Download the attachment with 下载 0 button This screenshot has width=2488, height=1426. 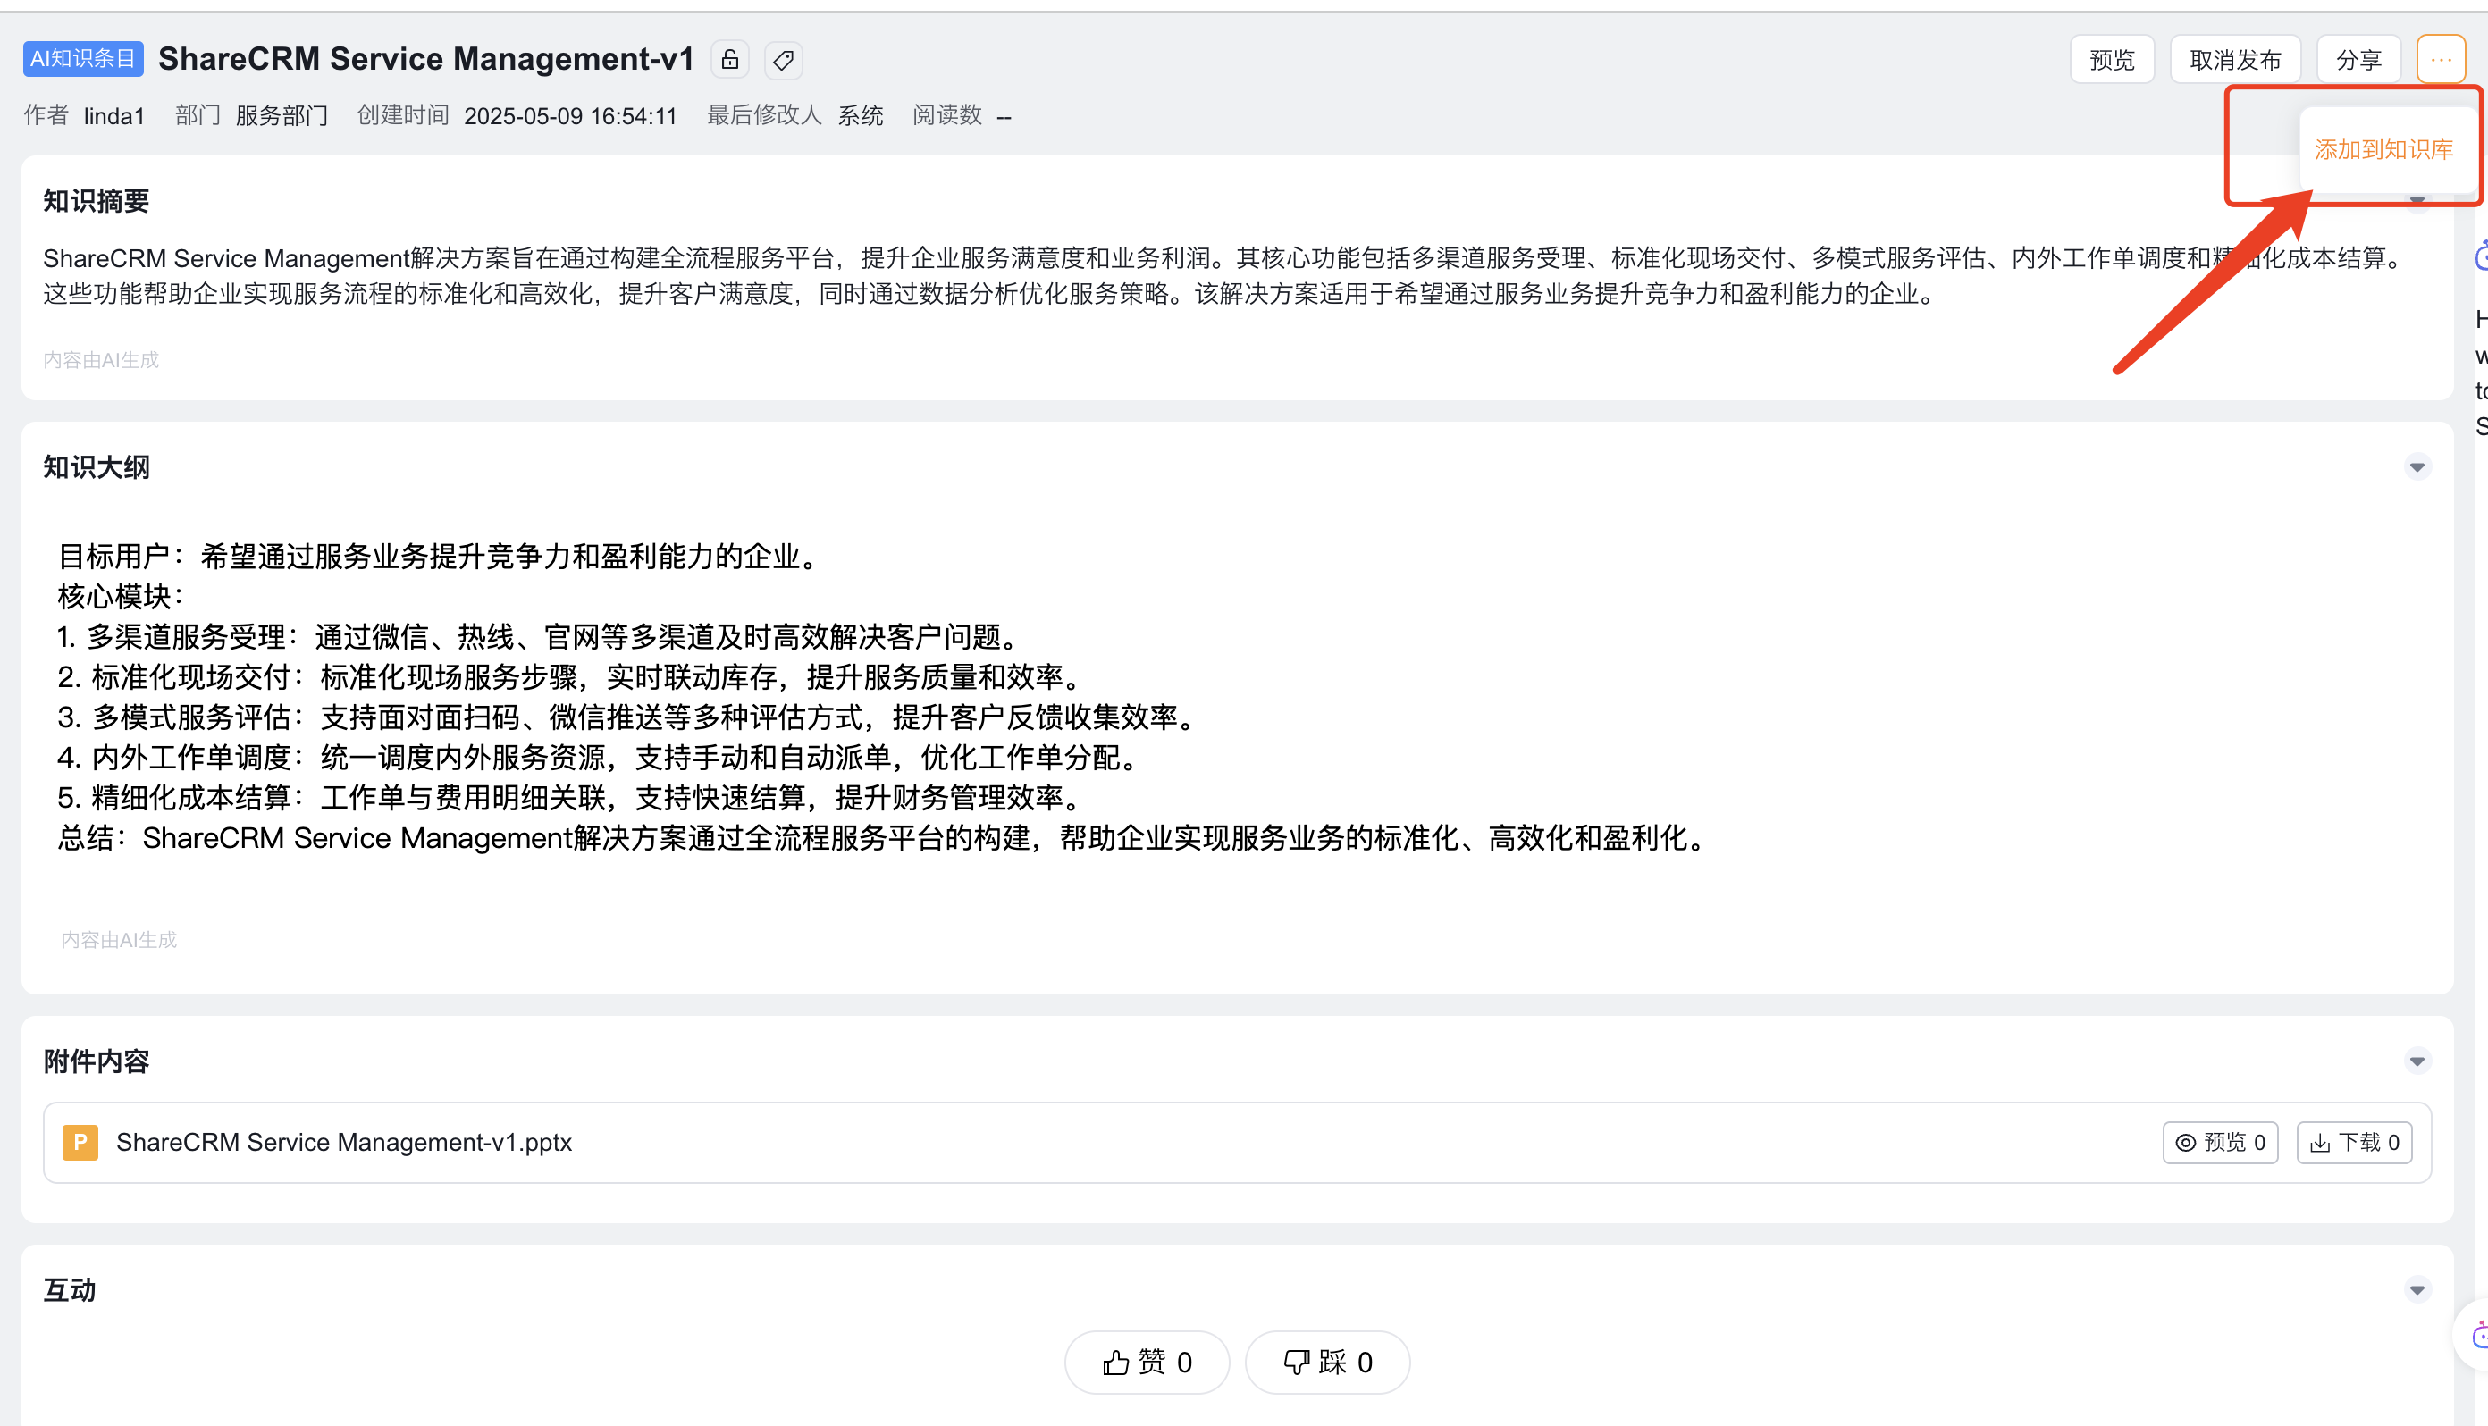pos(2355,1143)
